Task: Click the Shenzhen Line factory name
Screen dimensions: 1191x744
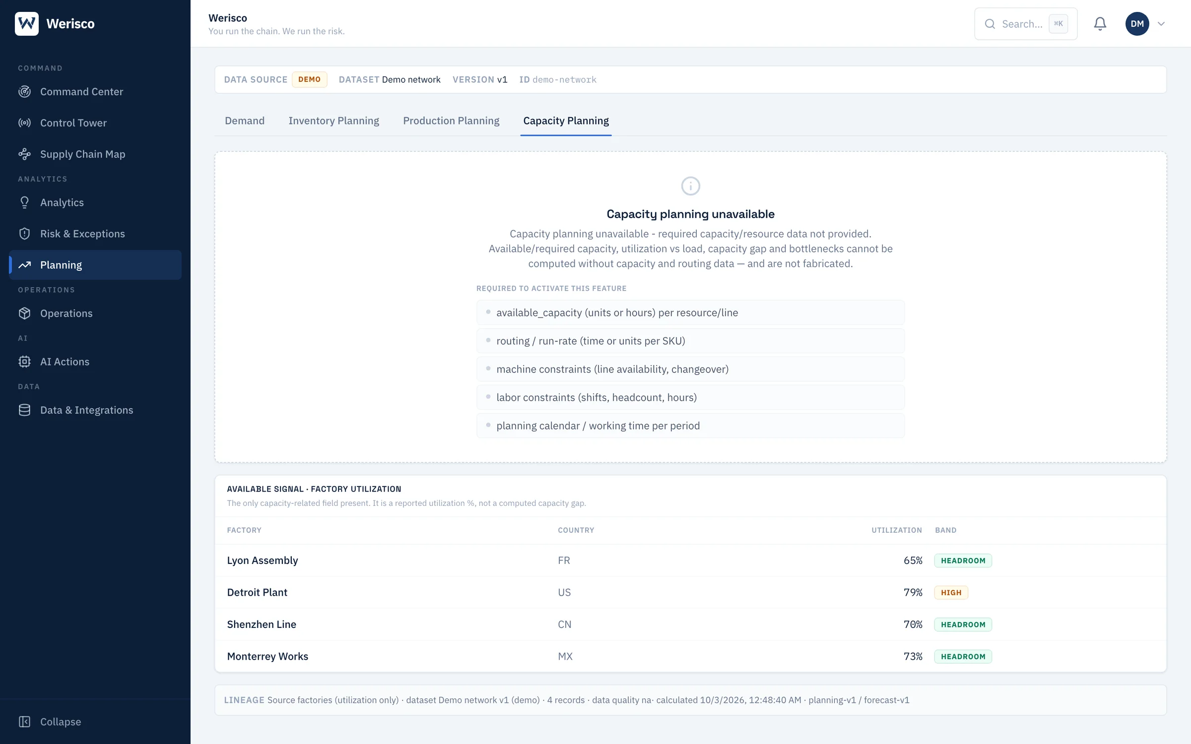Action: coord(262,624)
